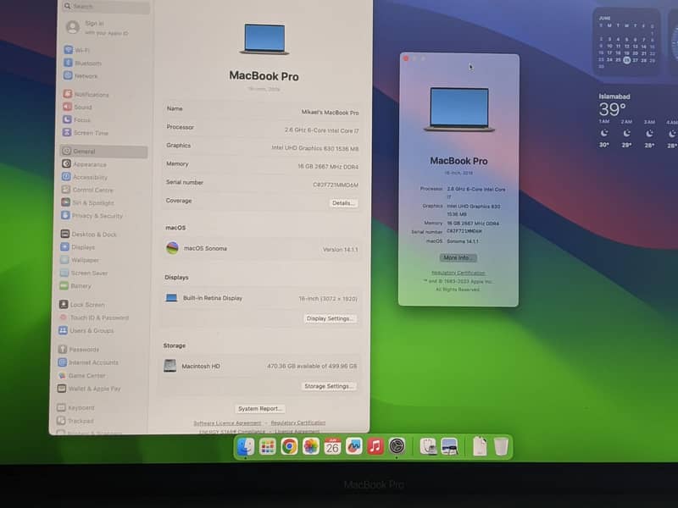Screen dimensions: 678x508
Task: Click the Search field in System Settings
Action: pyautogui.click(x=105, y=7)
